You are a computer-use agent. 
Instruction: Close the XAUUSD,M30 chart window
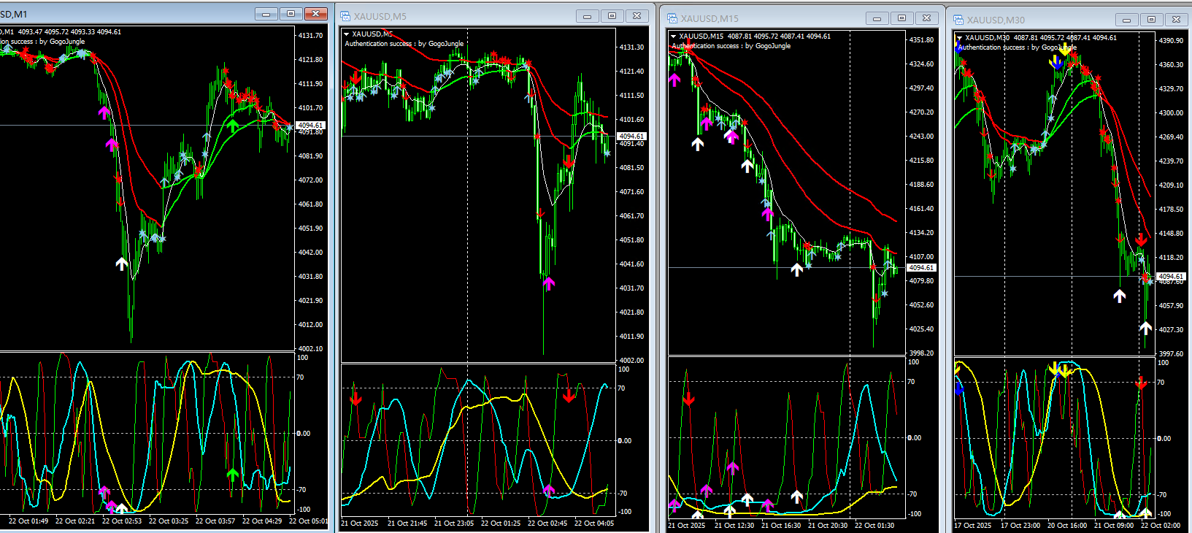click(x=1176, y=20)
